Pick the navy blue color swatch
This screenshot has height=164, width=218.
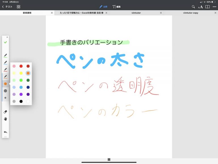(28, 87)
